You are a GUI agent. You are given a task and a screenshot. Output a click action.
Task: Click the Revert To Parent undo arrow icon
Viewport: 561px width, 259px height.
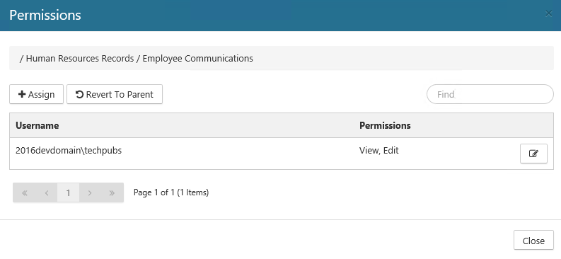79,94
